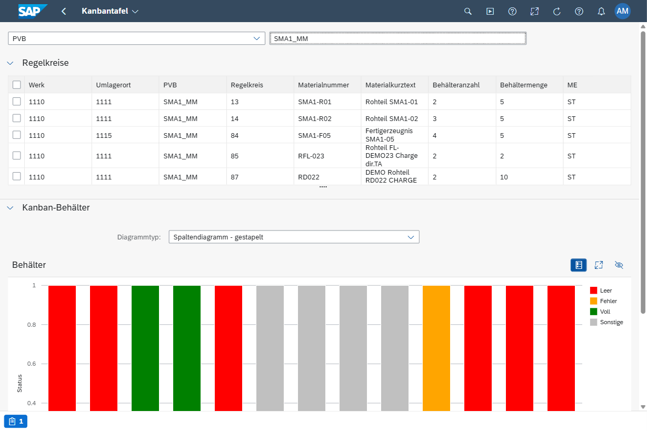This screenshot has width=647, height=431.
Task: Select row with Regelkreis 84
Action: pyautogui.click(x=17, y=135)
